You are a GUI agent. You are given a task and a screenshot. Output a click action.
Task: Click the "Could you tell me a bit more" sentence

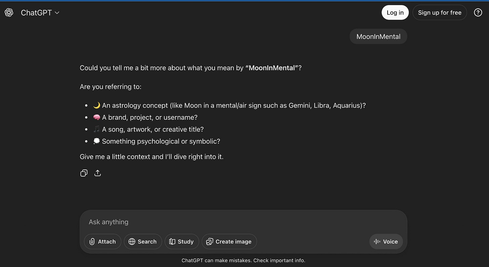click(x=191, y=68)
